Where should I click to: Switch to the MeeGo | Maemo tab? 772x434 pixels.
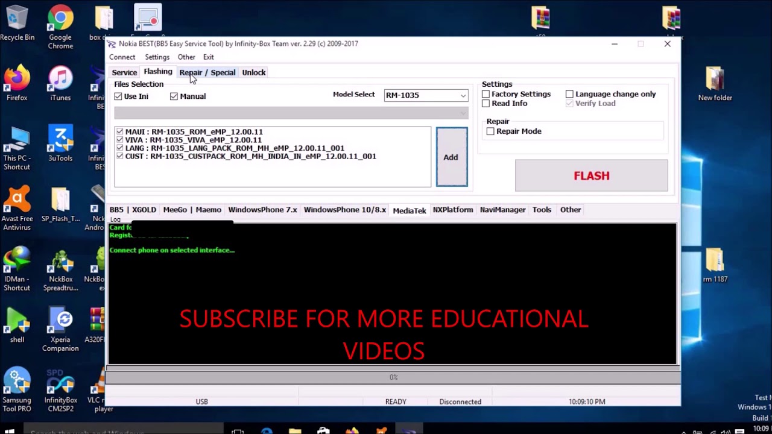pyautogui.click(x=192, y=210)
